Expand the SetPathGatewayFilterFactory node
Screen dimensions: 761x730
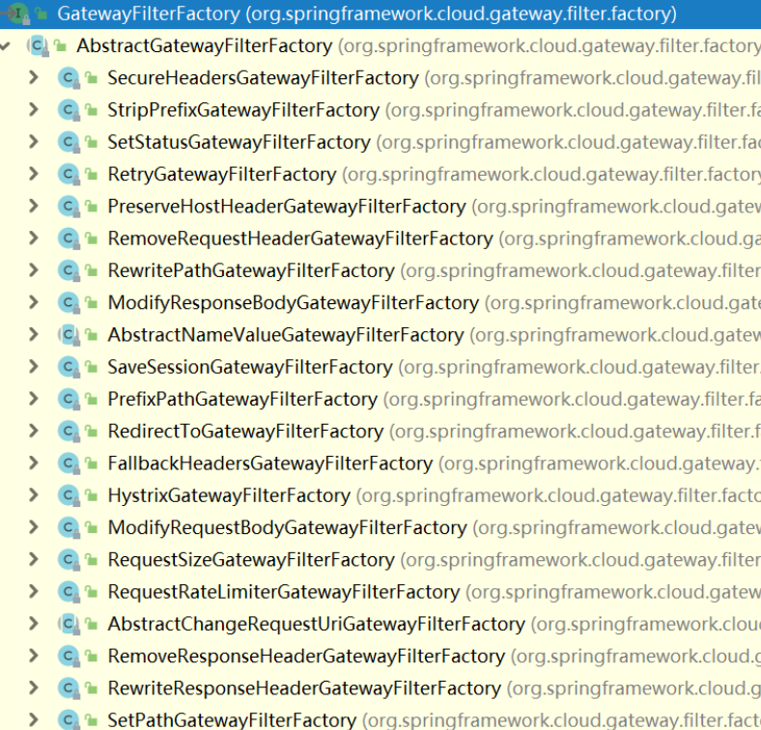[34, 719]
